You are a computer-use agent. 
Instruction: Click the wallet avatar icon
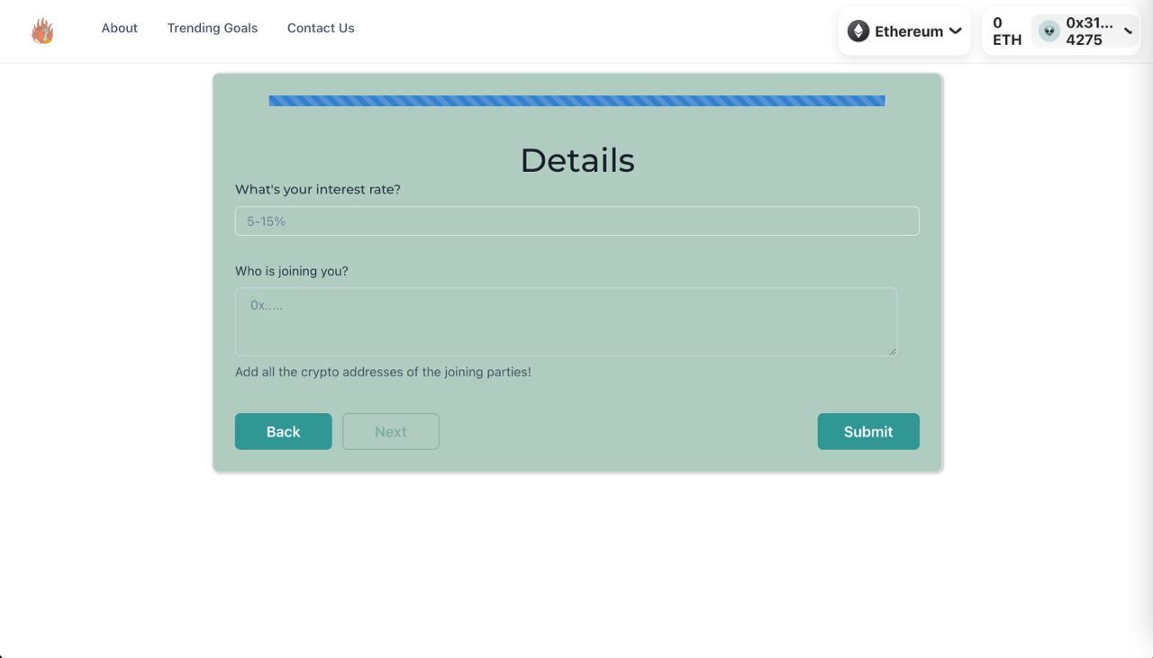[x=1049, y=32]
